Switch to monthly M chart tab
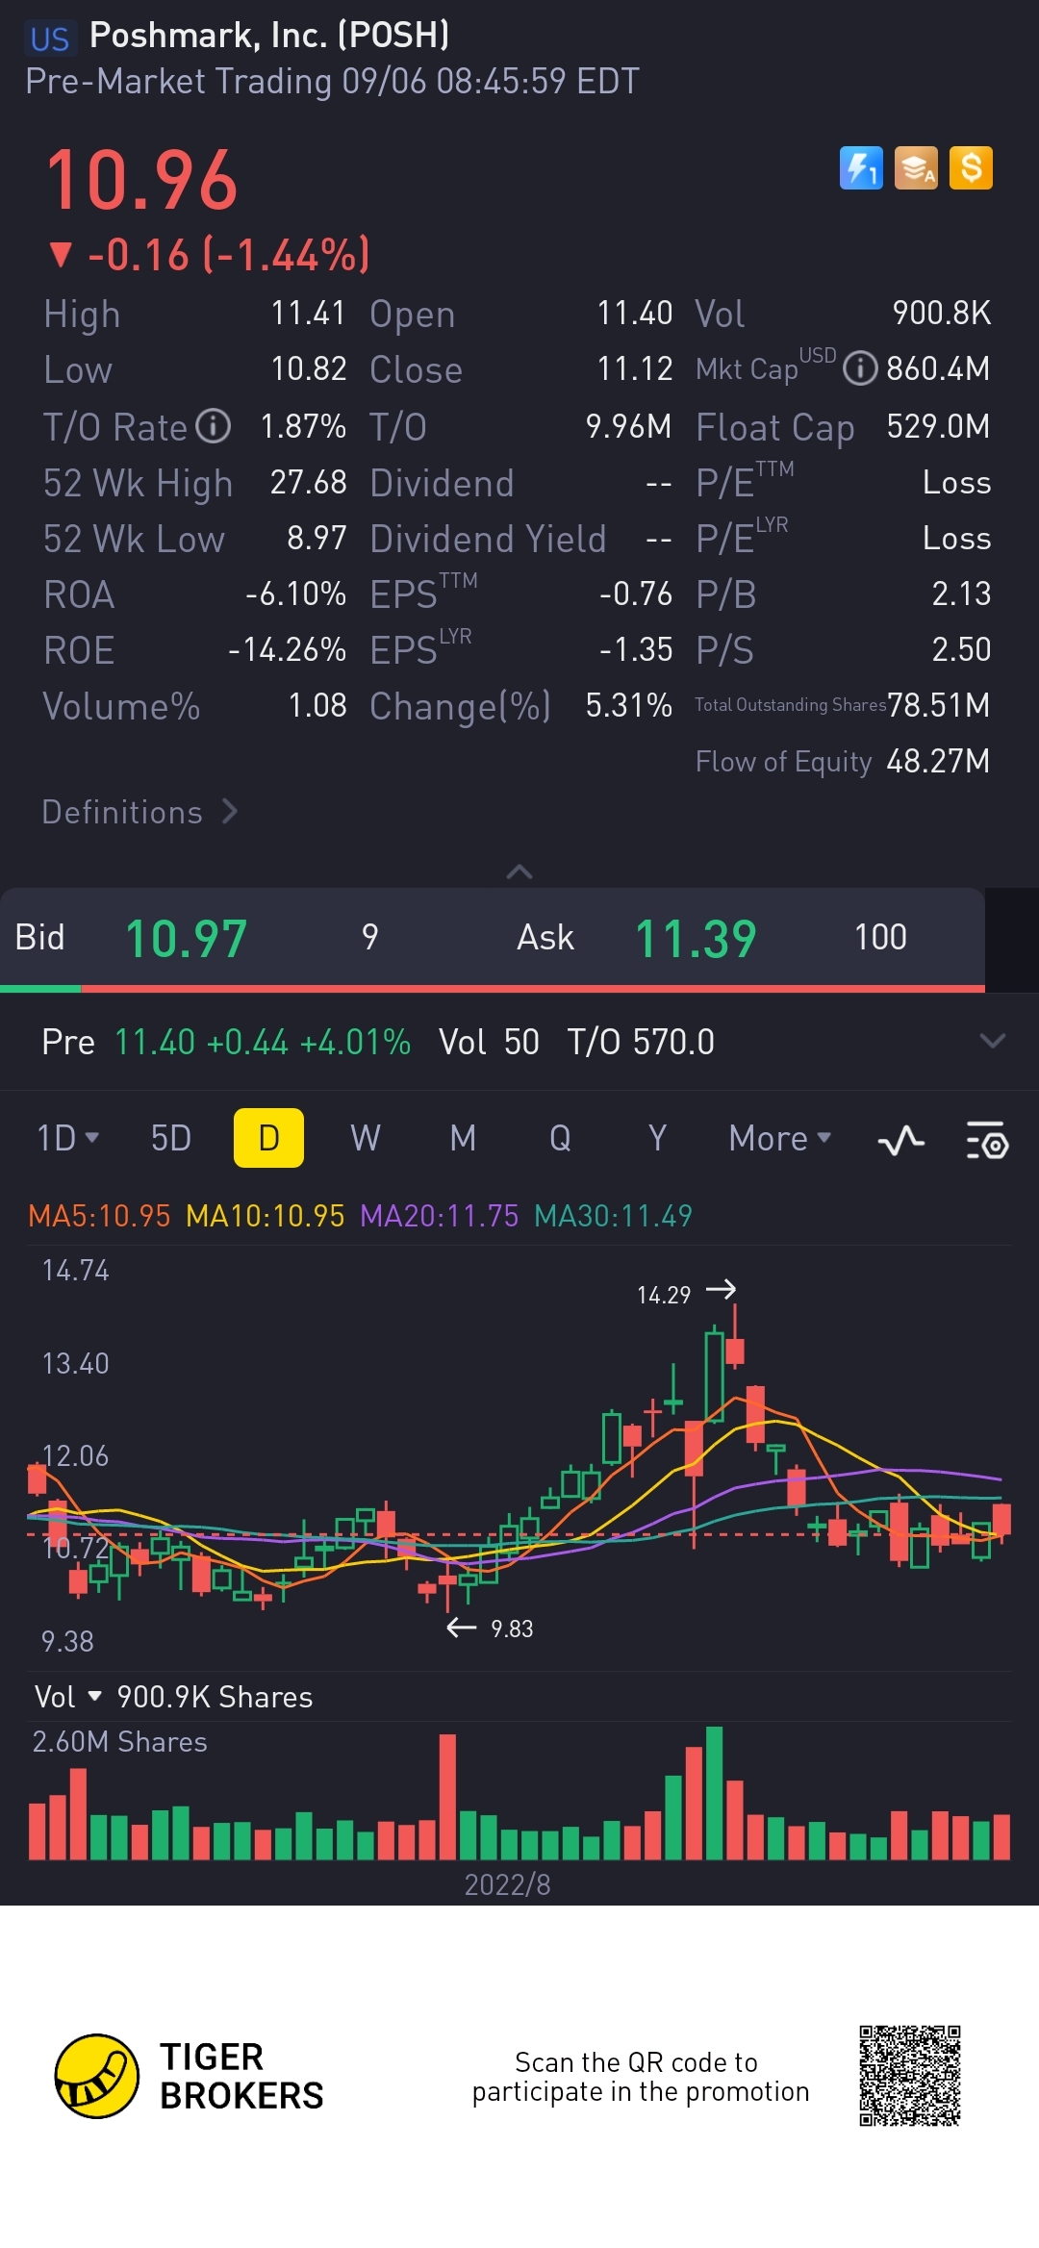 tap(463, 1138)
